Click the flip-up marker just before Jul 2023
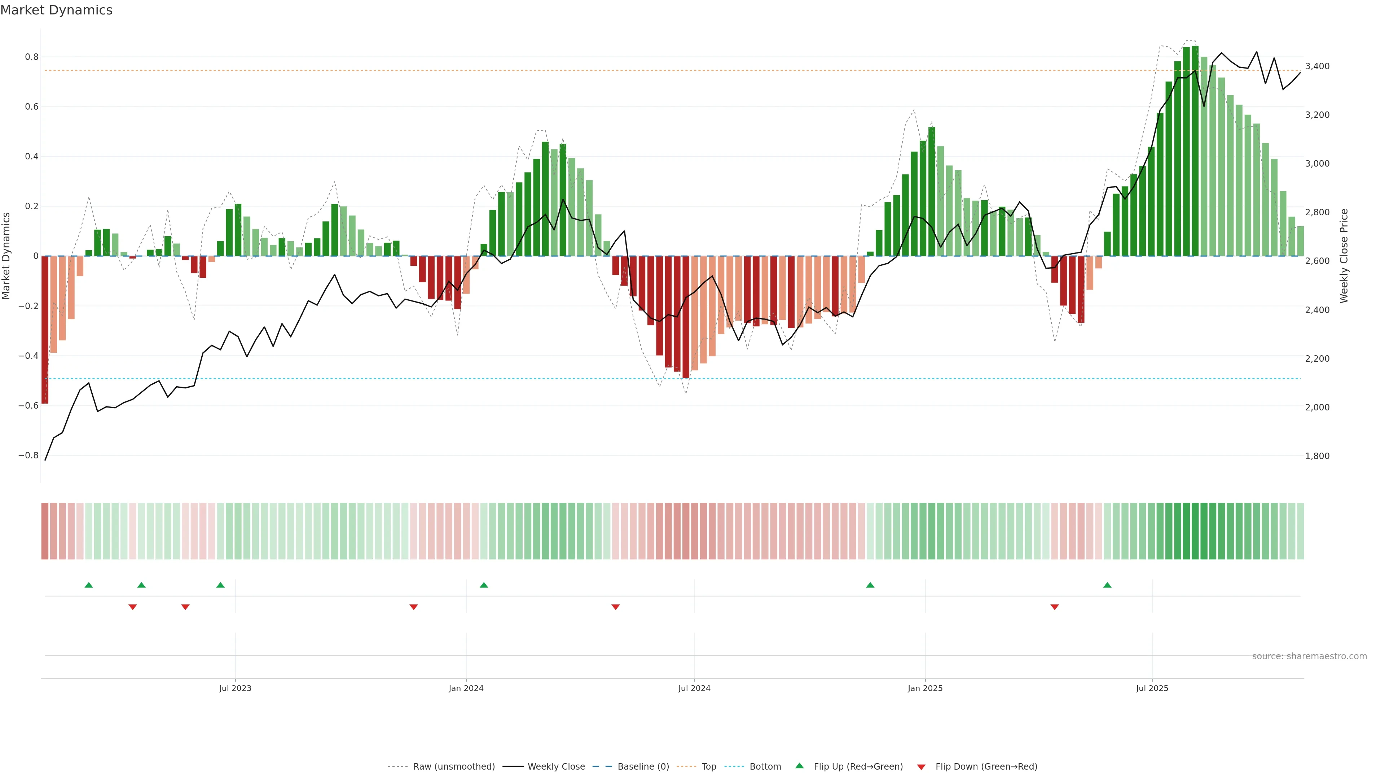1385x779 pixels. tap(220, 585)
